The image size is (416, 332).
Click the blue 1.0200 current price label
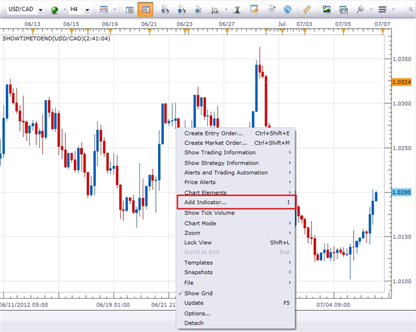(x=401, y=192)
